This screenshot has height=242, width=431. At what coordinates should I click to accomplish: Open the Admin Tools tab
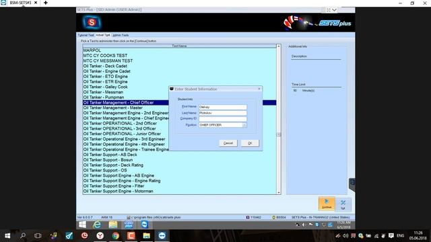pos(121,35)
